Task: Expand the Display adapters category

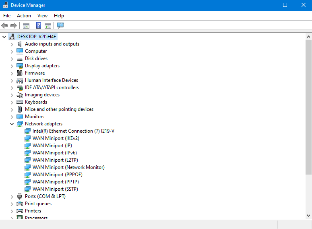Action: click(12, 66)
